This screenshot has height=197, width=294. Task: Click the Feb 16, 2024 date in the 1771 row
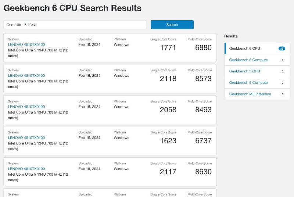[x=89, y=44]
